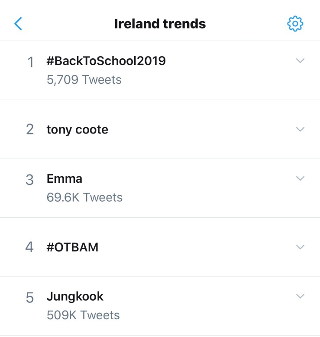Open the Emma trending topic

(x=65, y=178)
